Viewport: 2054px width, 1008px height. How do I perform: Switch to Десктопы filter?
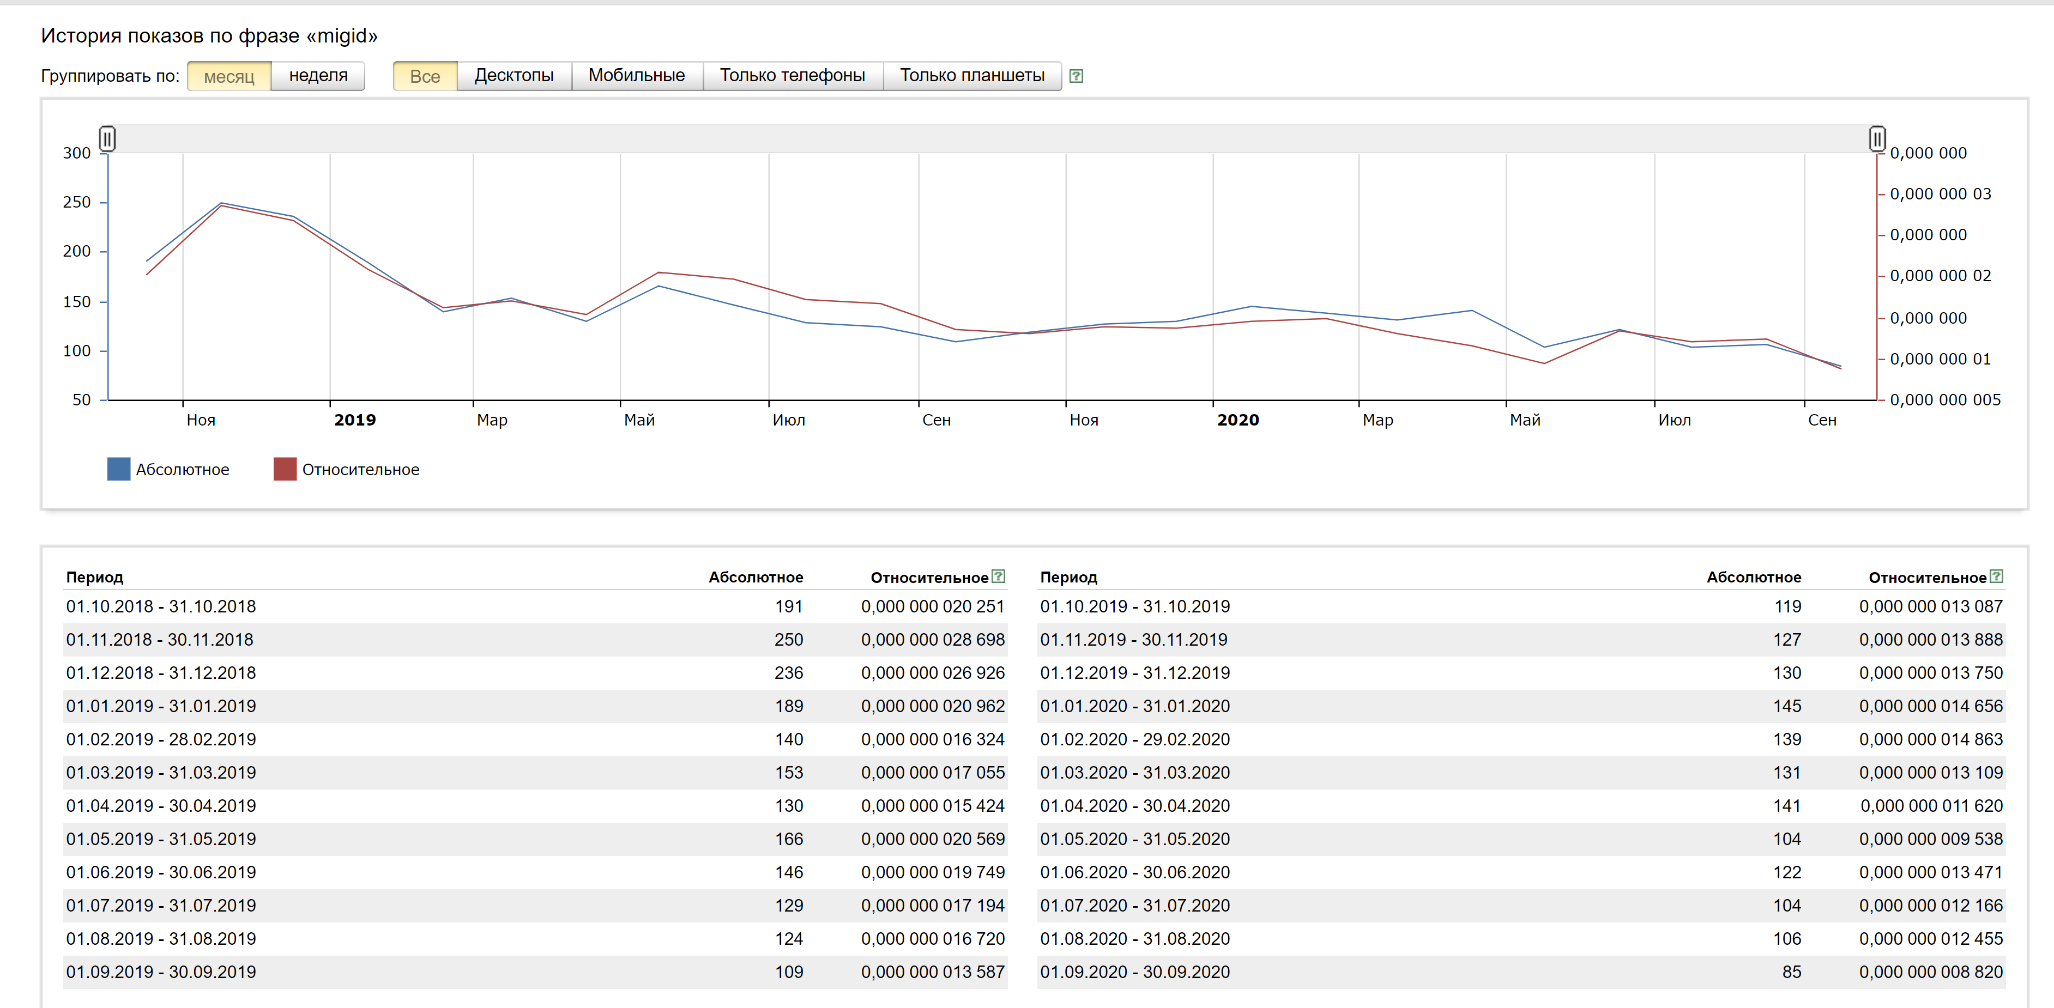(514, 76)
